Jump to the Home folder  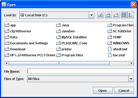[x=108, y=15]
